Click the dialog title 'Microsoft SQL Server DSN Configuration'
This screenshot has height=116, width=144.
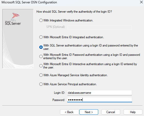[x=29, y=2]
